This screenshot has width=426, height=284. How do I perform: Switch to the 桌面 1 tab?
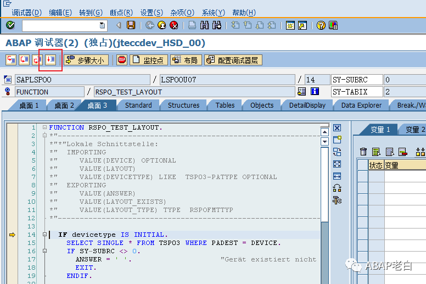(29, 105)
